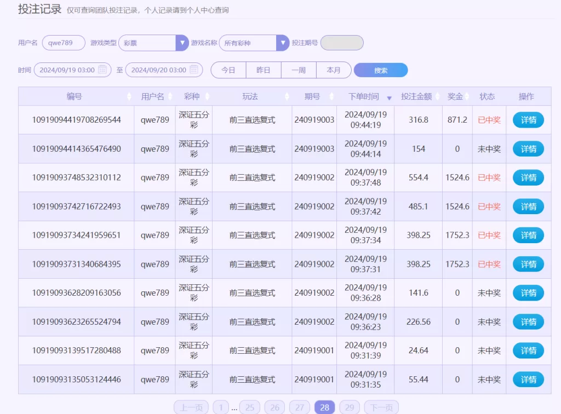The image size is (561, 414).
Task: Click the order time 2024/09/19 09:44:19
Action: click(x=365, y=120)
